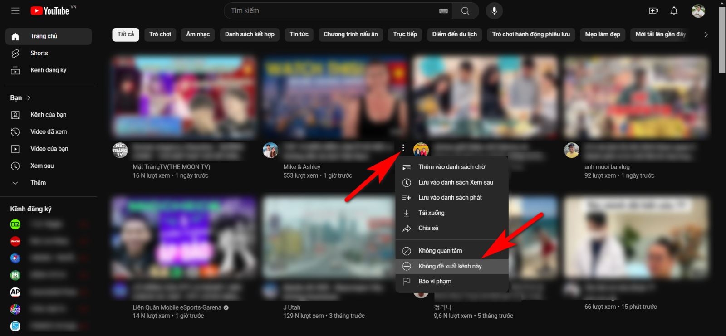The height and width of the screenshot is (336, 726).
Task: Open the on-screen keyboard icon in search
Action: [444, 11]
